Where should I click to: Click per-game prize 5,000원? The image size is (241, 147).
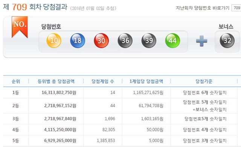tap(156, 141)
